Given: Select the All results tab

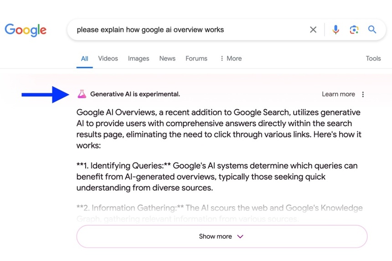Looking at the screenshot, I should click(x=85, y=58).
